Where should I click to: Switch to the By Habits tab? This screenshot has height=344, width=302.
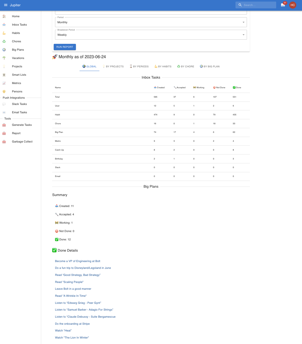point(163,67)
